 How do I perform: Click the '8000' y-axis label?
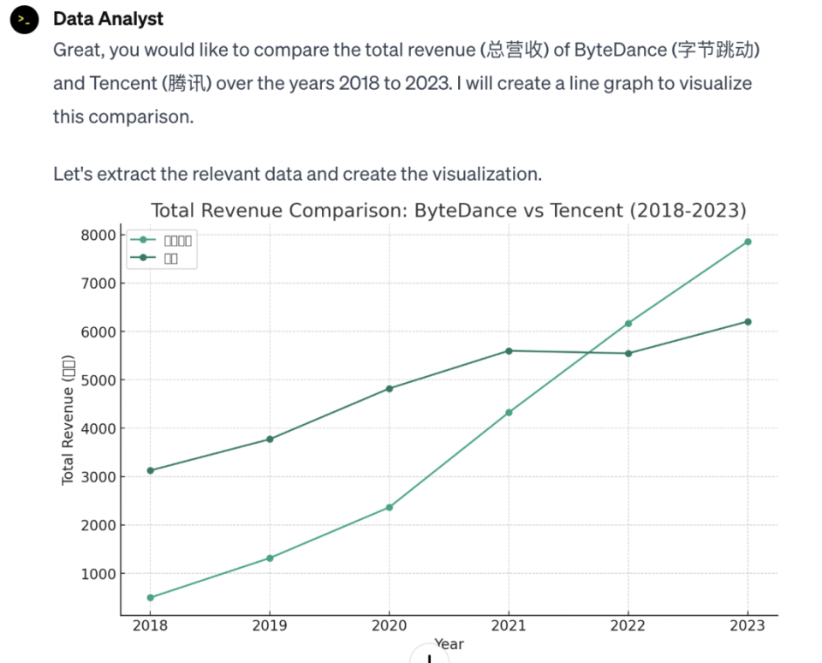point(98,235)
